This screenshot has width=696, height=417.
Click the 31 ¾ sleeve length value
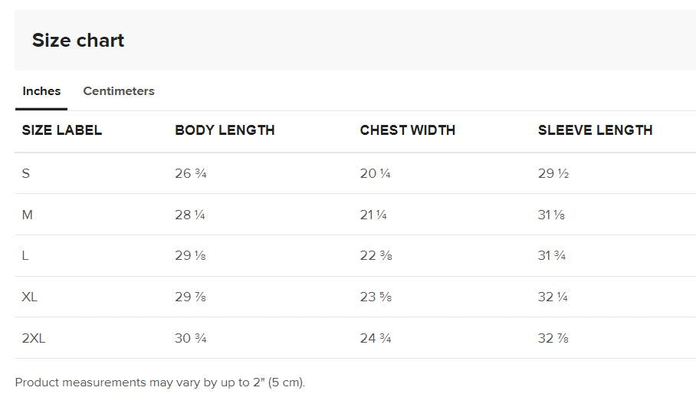pos(552,255)
